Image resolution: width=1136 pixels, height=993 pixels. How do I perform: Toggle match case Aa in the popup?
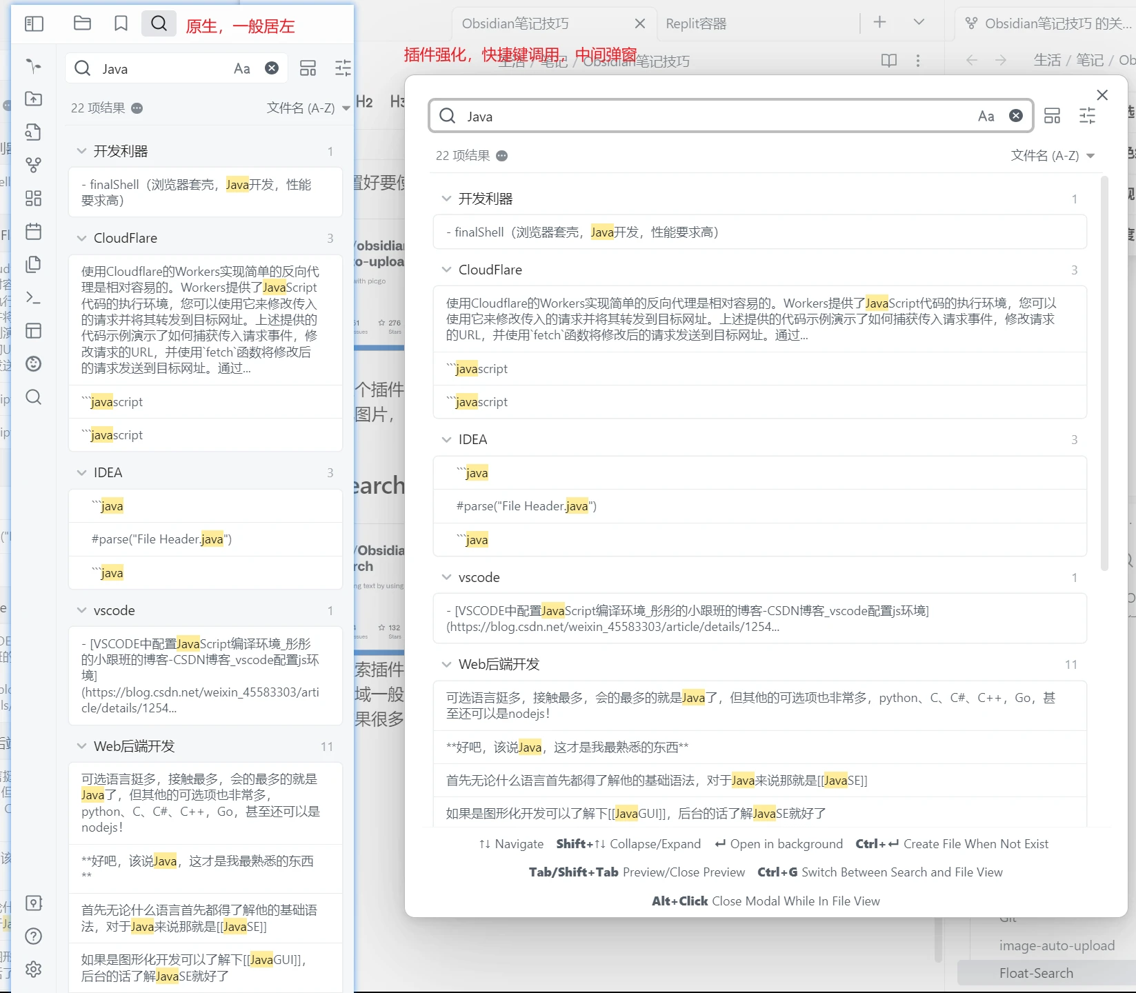point(986,116)
